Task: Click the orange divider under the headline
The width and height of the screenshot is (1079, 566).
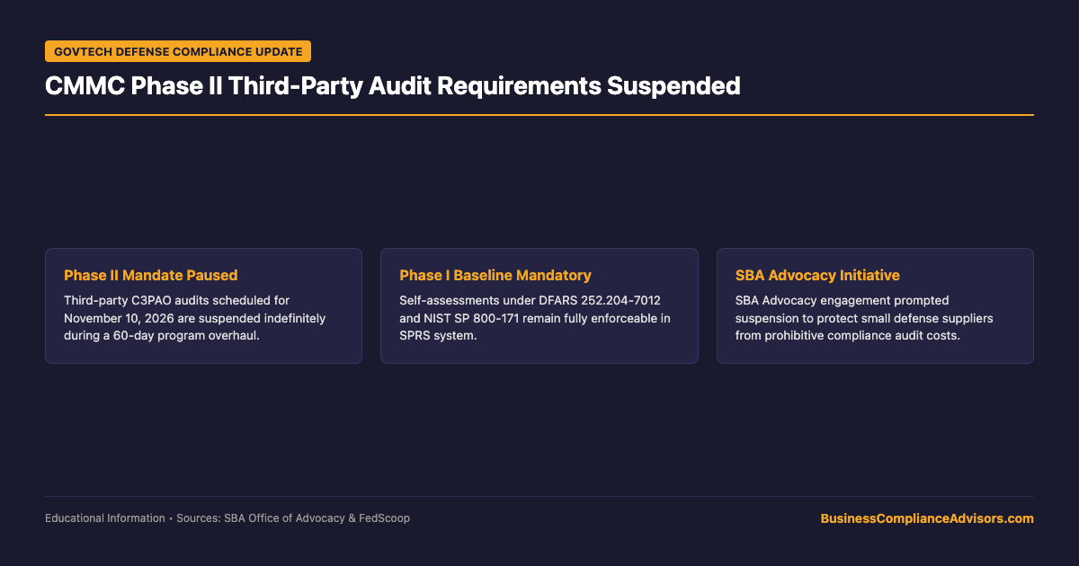Action: coord(539,115)
